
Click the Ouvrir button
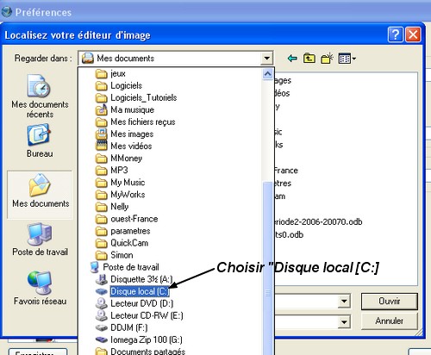pyautogui.click(x=389, y=302)
